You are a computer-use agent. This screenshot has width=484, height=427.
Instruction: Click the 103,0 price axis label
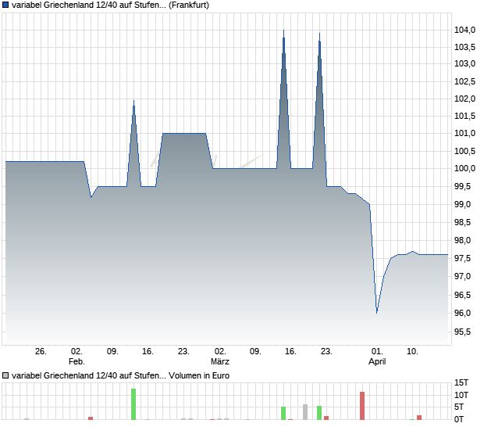point(464,63)
